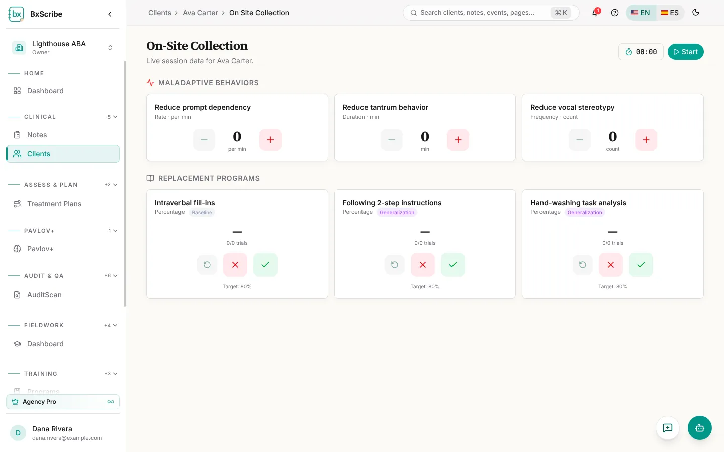Open Pavlov+ in the sidebar
Image resolution: width=724 pixels, height=452 pixels.
point(63,249)
